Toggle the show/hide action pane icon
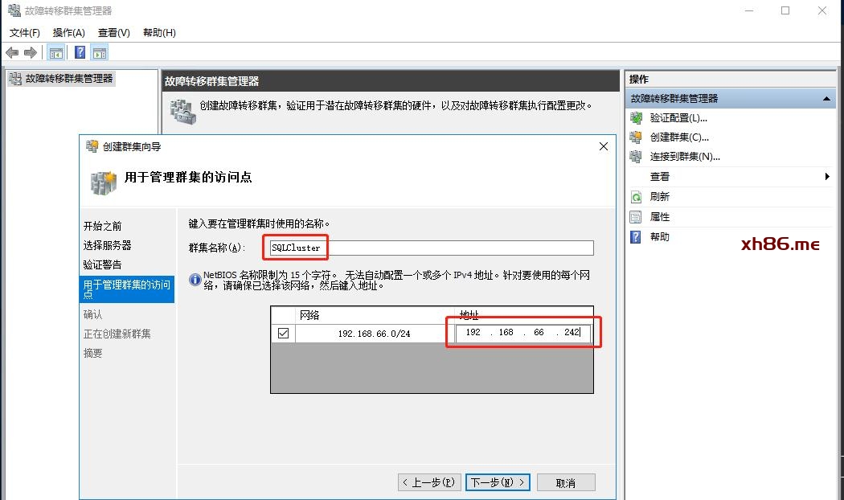 pyautogui.click(x=99, y=53)
